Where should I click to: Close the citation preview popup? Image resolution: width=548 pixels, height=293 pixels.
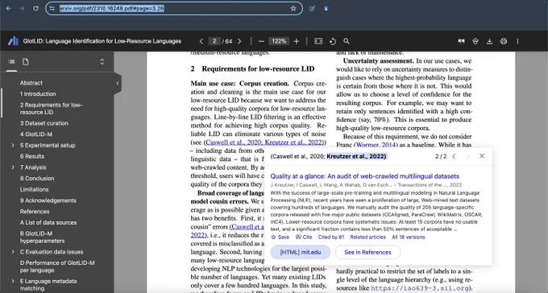[x=482, y=155]
